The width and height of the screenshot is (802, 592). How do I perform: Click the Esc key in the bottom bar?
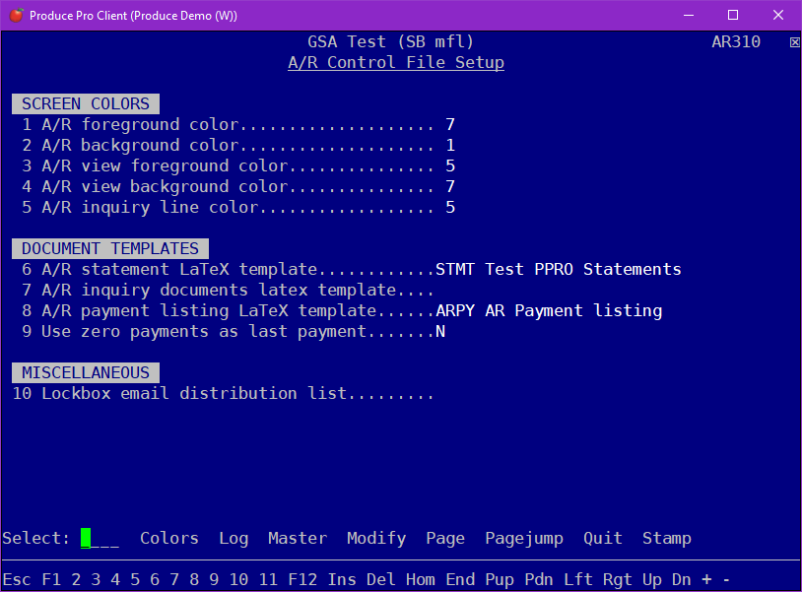(17, 580)
